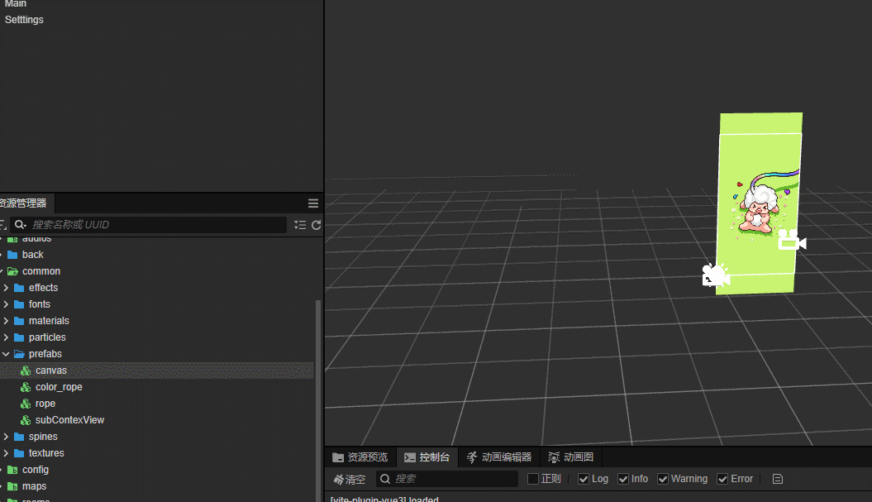The width and height of the screenshot is (872, 502).
Task: Click the assets panel vertical scrollbar
Action: 318,401
